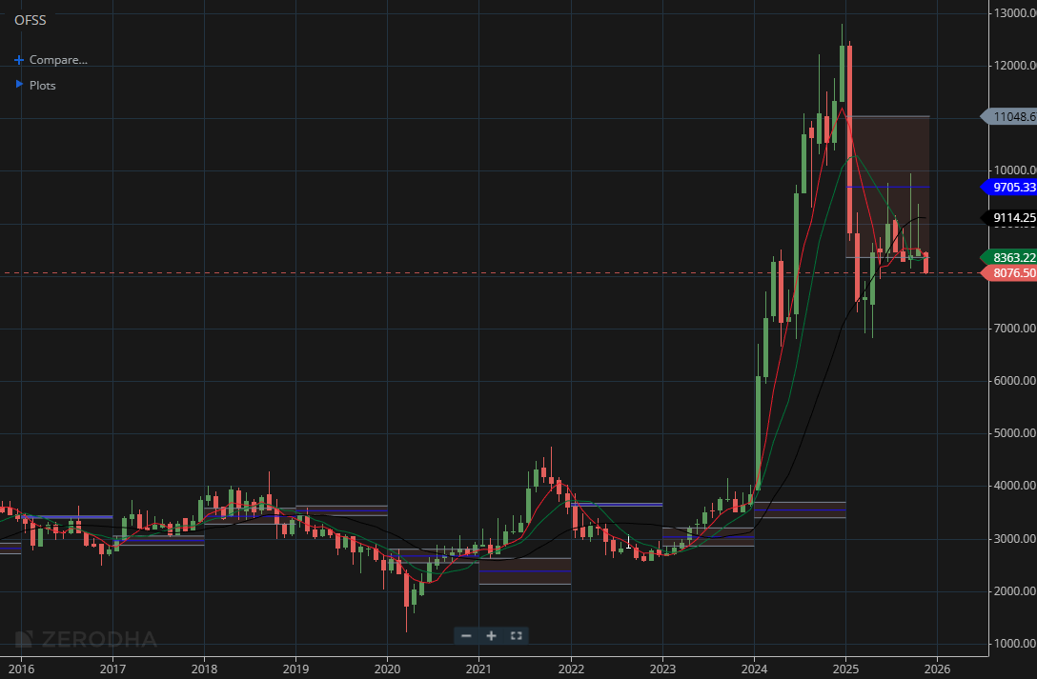Select the blue 9705.33 price label
1037x679 pixels.
[x=1010, y=188]
